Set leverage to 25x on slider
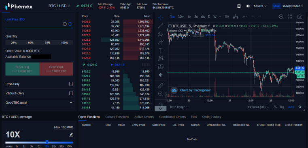 point(54,146)
